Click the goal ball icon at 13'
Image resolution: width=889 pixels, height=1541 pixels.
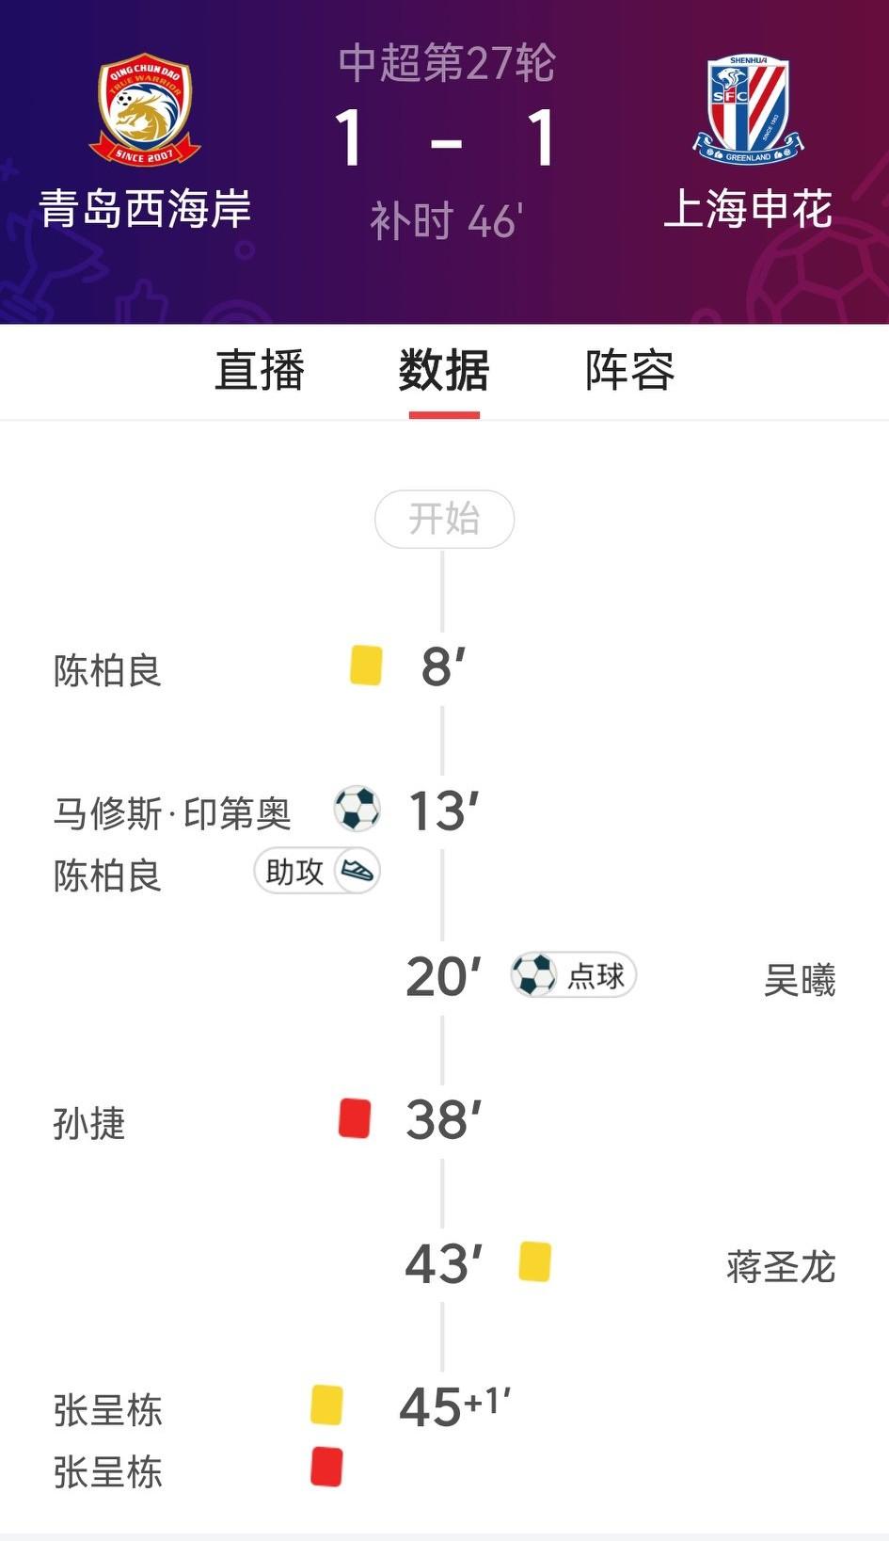click(x=357, y=809)
